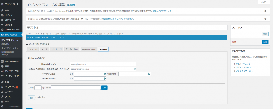
Task: Click the blue GET button
Action: [x=104, y=88]
